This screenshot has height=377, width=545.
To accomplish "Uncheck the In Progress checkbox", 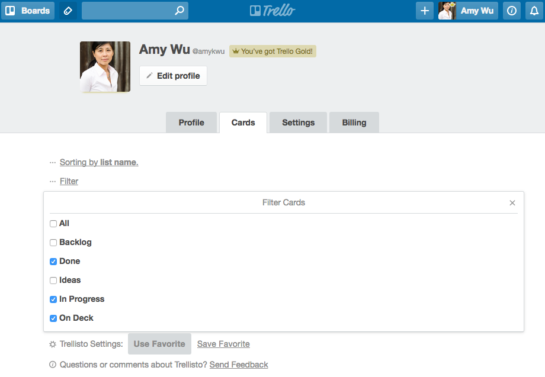I will coord(53,299).
